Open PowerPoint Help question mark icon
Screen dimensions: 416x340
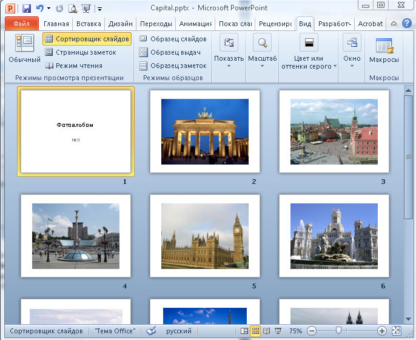pos(407,23)
